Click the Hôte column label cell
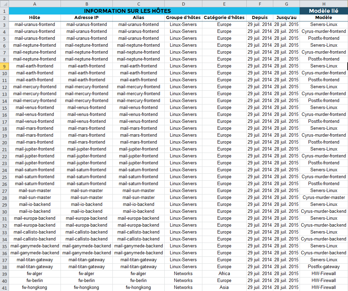348x291 pixels. point(35,17)
